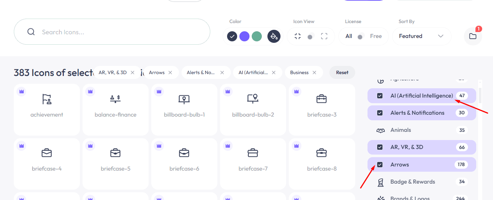Select the Animals category
493x200 pixels.
(x=422, y=130)
